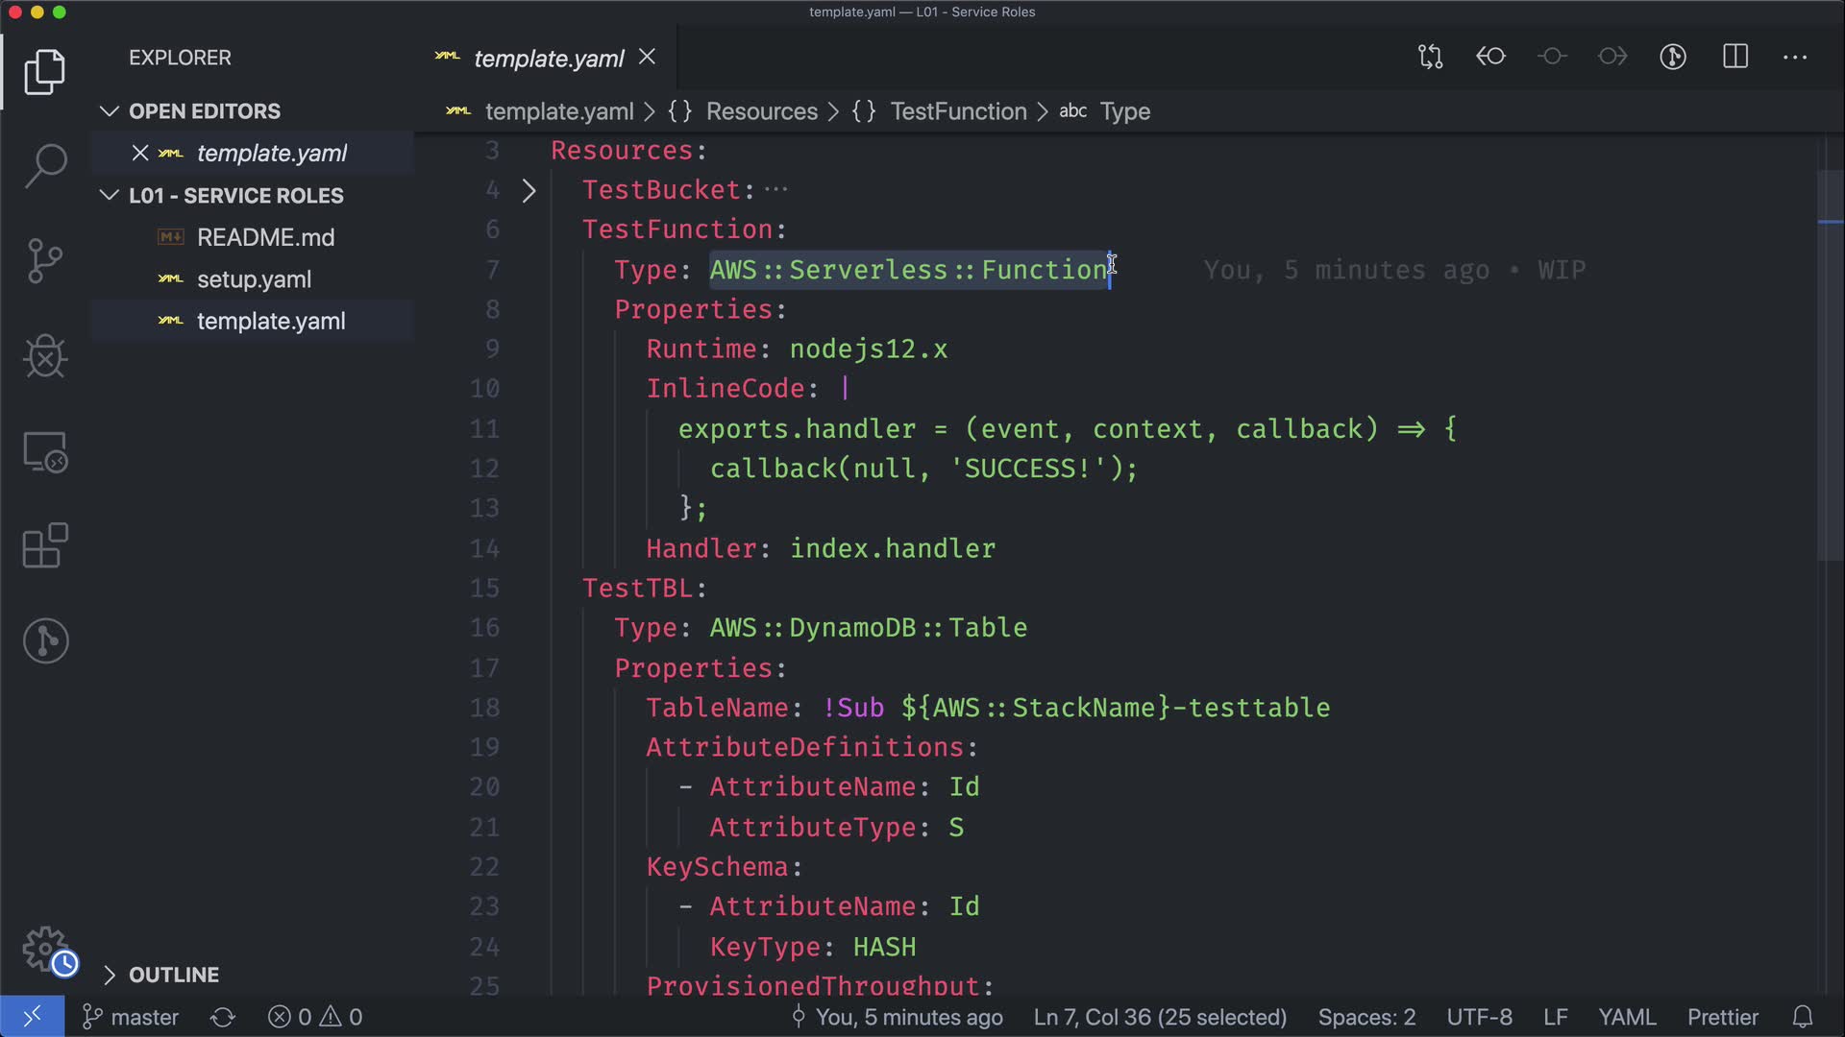Open the Source Control view
Image resolution: width=1845 pixels, height=1037 pixels.
(45, 260)
